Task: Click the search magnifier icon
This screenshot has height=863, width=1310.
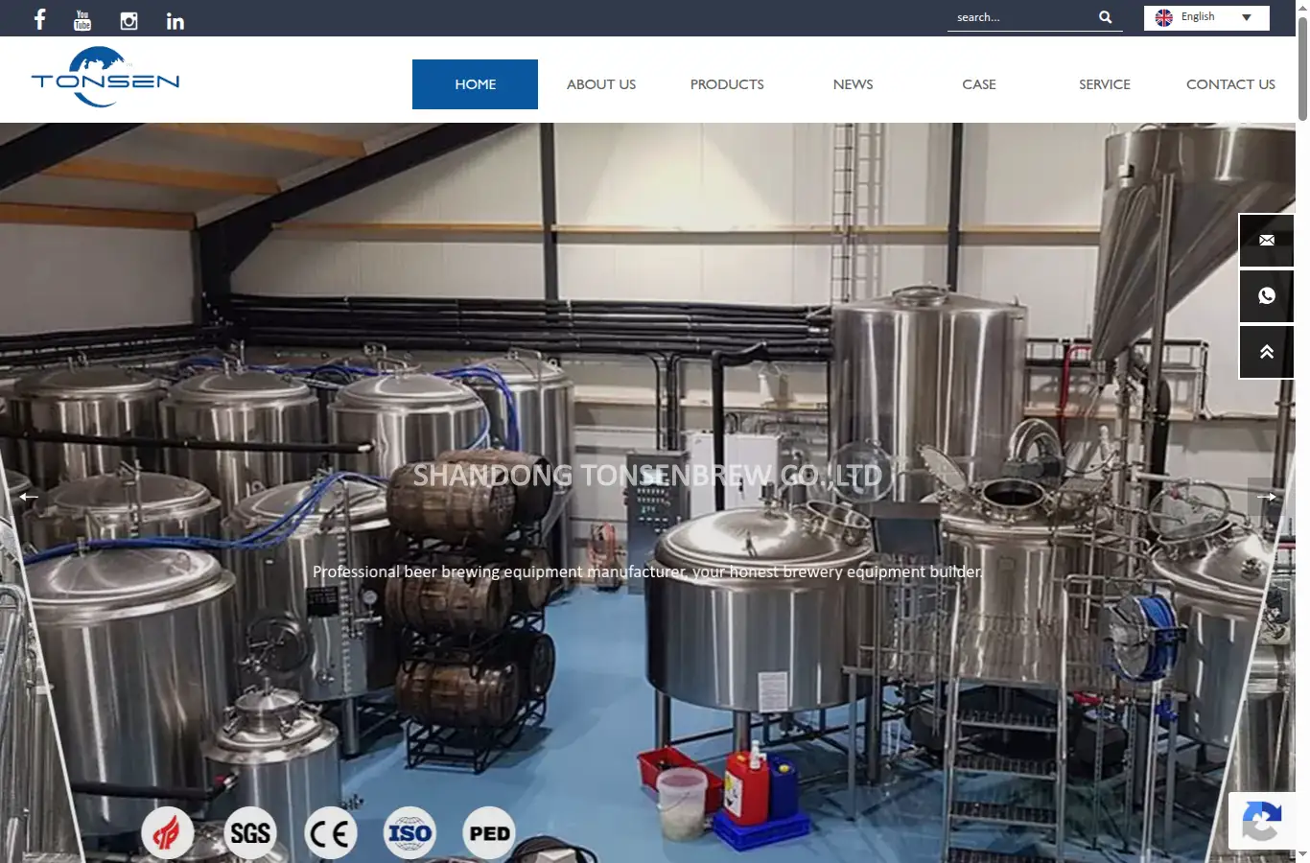Action: point(1105,17)
